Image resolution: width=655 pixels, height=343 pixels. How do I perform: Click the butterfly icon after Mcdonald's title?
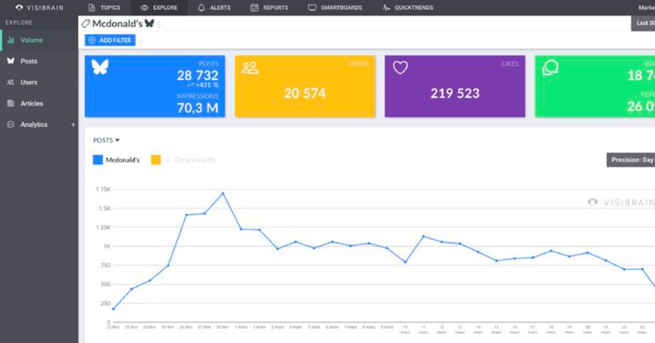(149, 24)
